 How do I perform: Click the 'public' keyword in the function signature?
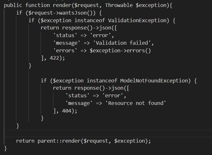tap(13, 6)
